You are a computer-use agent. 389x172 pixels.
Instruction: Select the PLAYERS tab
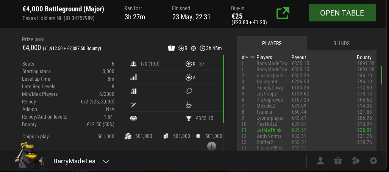pyautogui.click(x=272, y=43)
